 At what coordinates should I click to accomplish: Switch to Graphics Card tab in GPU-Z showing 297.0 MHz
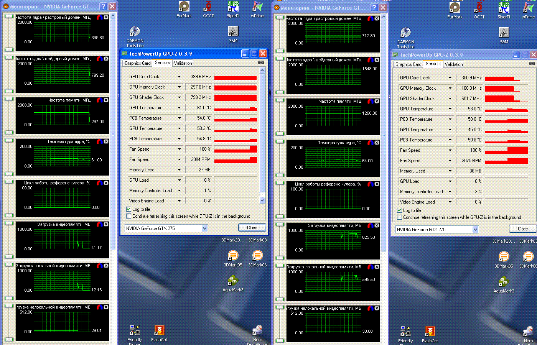click(x=137, y=63)
